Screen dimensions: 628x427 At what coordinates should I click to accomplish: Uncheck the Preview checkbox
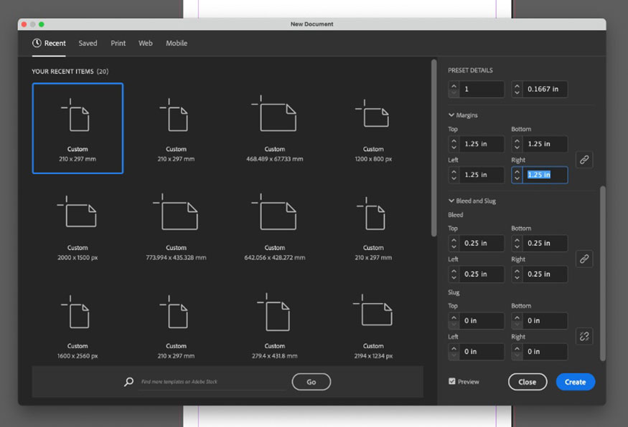[x=451, y=381]
